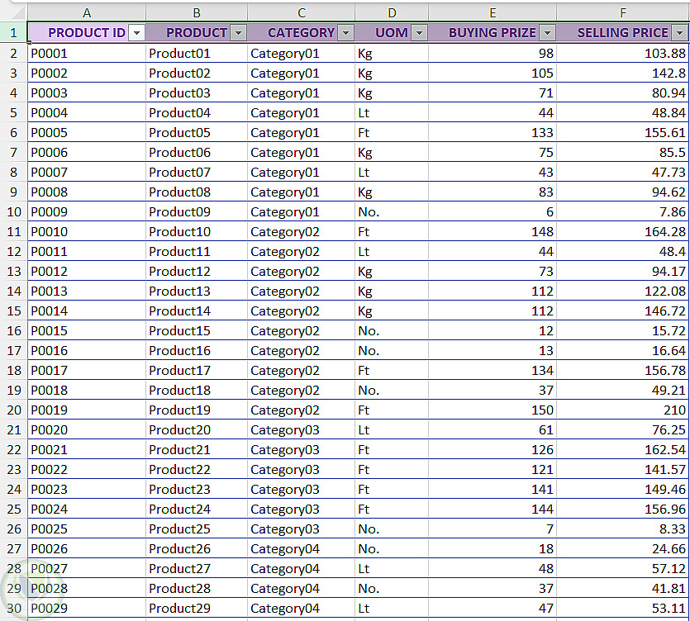This screenshot has width=690, height=621.
Task: Select buying price cell 141
Action: click(493, 490)
